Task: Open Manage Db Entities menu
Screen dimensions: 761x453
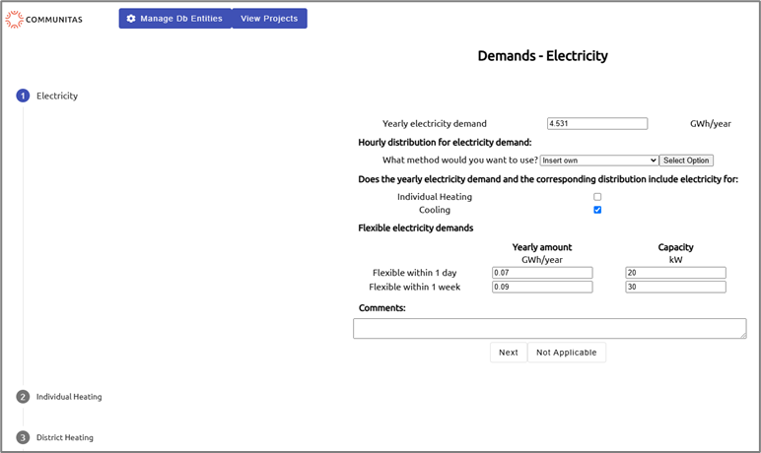Action: 175,19
